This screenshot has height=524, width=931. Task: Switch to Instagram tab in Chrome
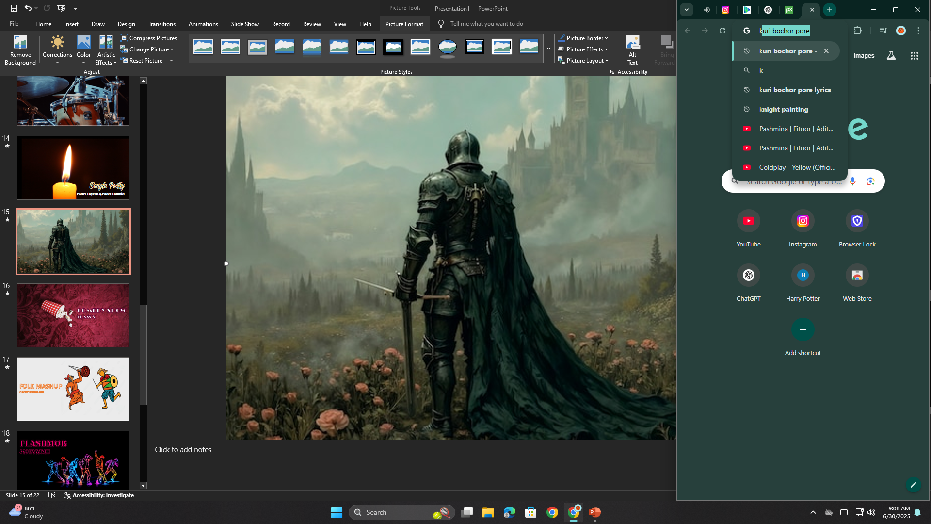[725, 10]
